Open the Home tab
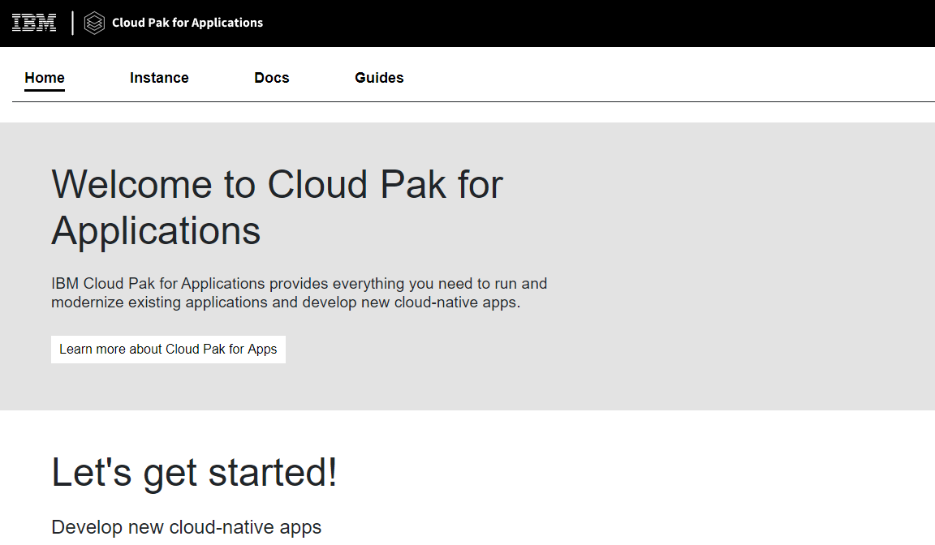Image resolution: width=935 pixels, height=545 pixels. (45, 78)
